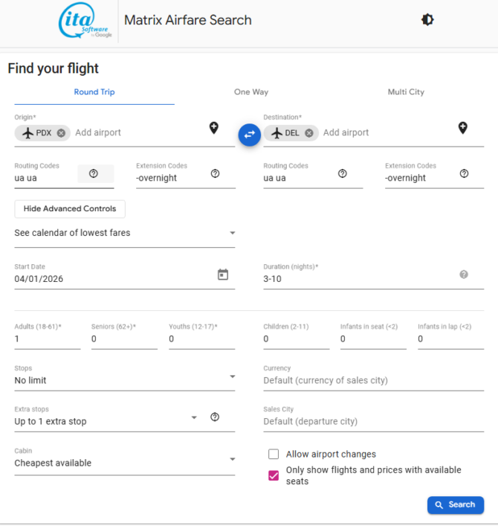
Task: Swap origin and destination airports
Action: coord(249,134)
